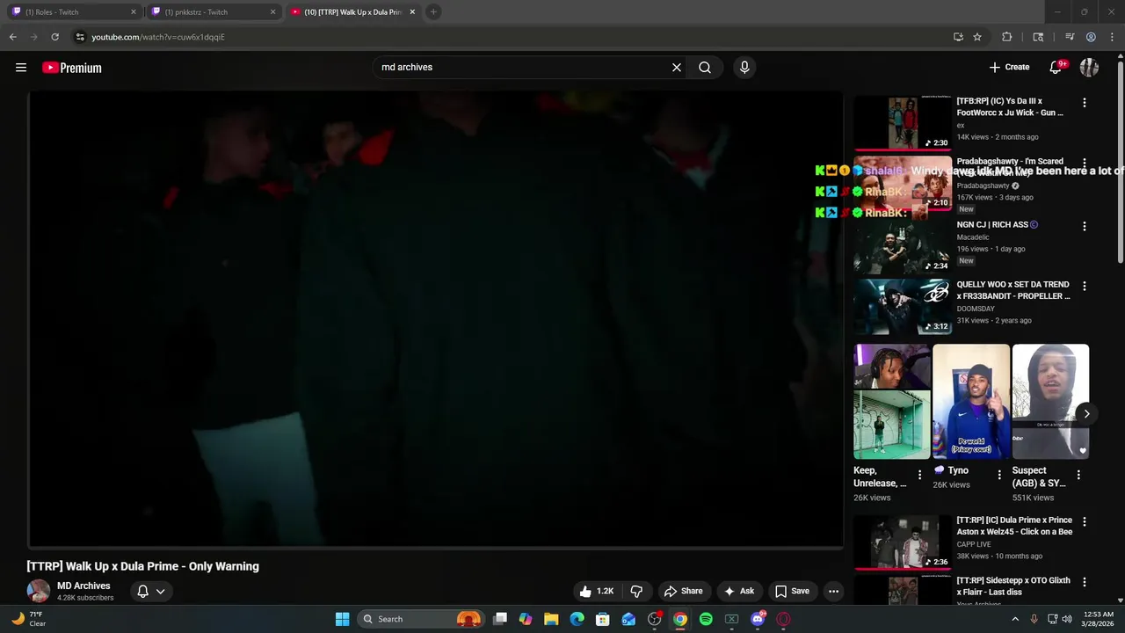
Task: Open Suspect (AGB) short thumbnail
Action: coord(1050,402)
